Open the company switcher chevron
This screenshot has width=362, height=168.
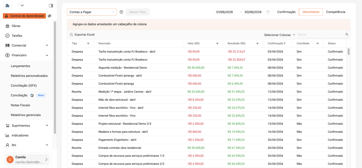click(x=22, y=5)
